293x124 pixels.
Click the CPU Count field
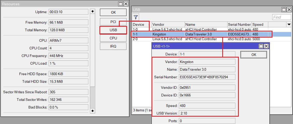click(68, 48)
